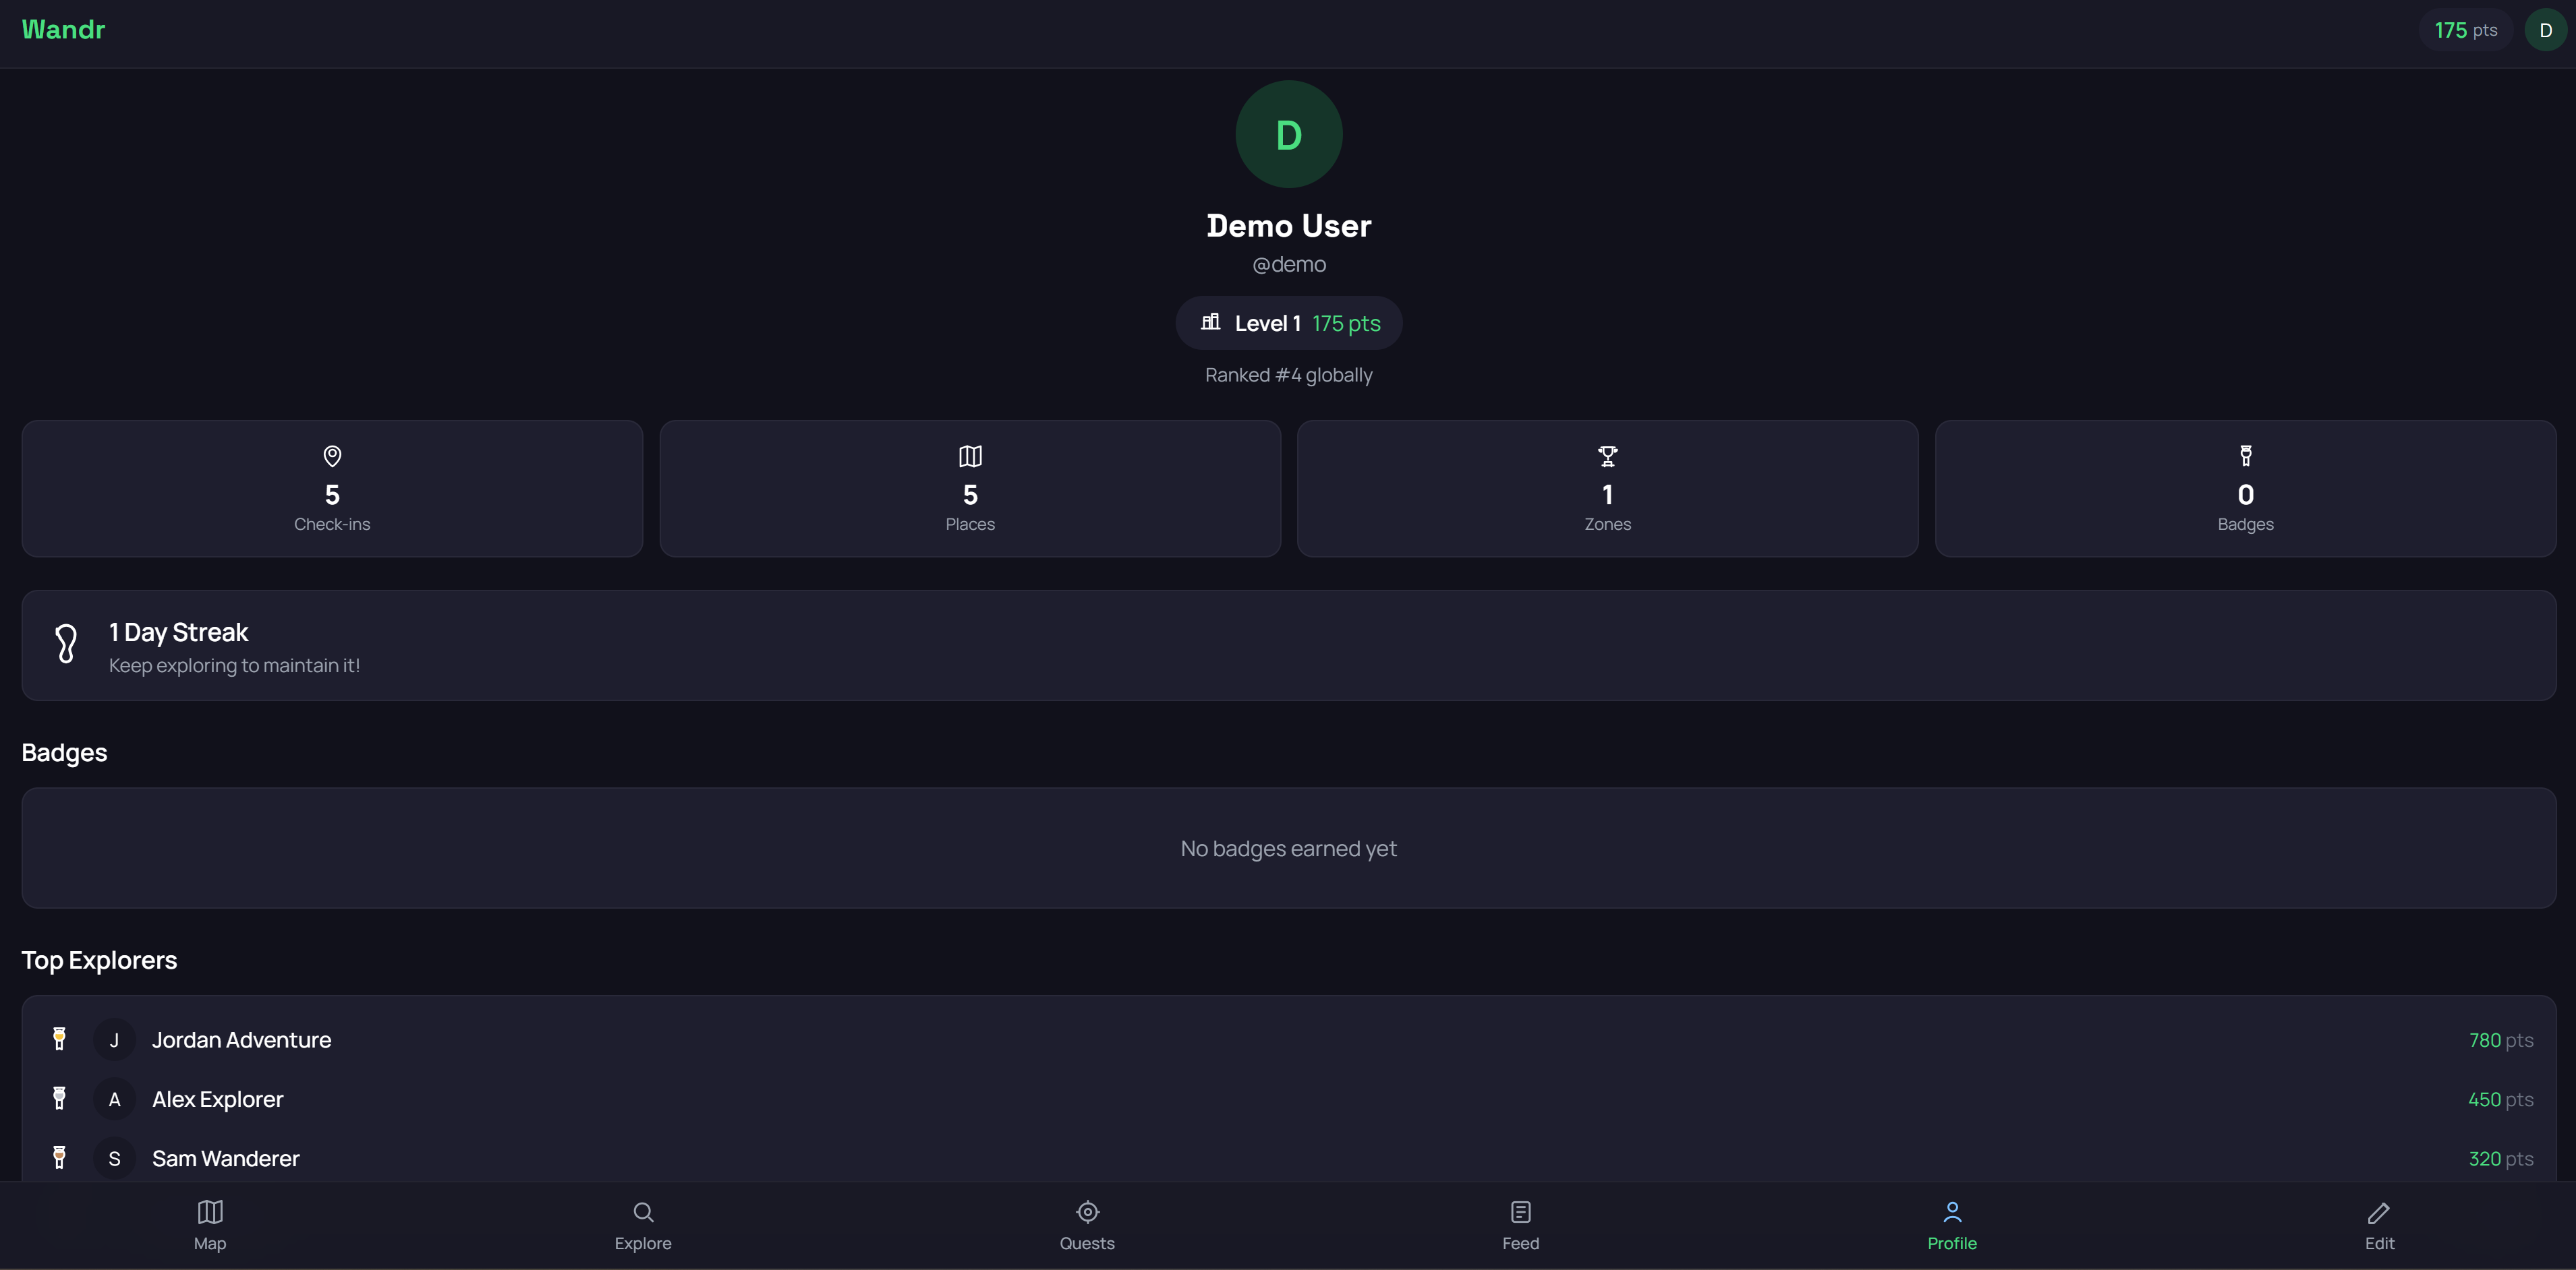Click Ranked #4 globally text
The height and width of the screenshot is (1270, 2576).
(1288, 375)
